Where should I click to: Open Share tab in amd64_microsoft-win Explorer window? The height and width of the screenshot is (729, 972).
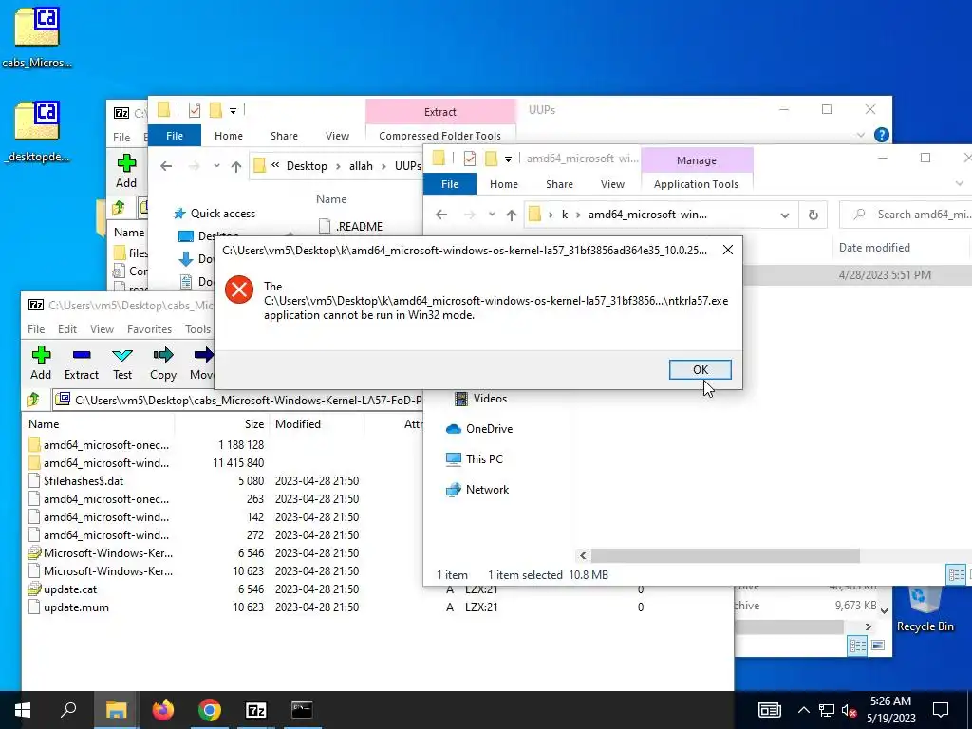(559, 184)
